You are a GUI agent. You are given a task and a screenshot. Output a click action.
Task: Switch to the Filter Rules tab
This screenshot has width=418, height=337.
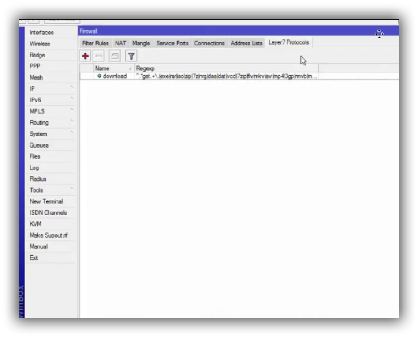point(95,43)
